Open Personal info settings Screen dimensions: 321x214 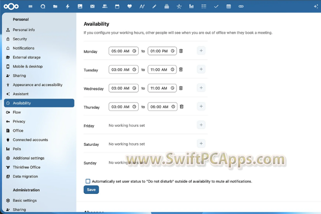point(39,30)
